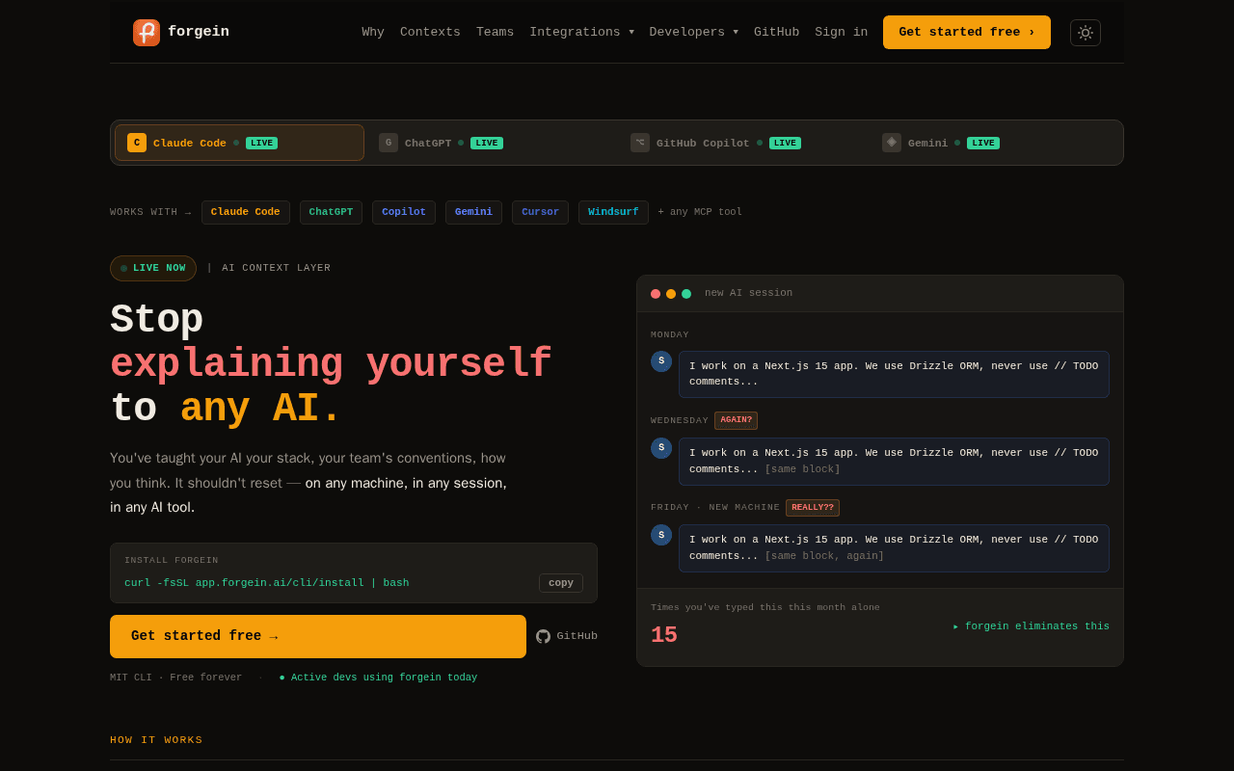1234x771 pixels.
Task: Click Get started free in the header
Action: (967, 33)
